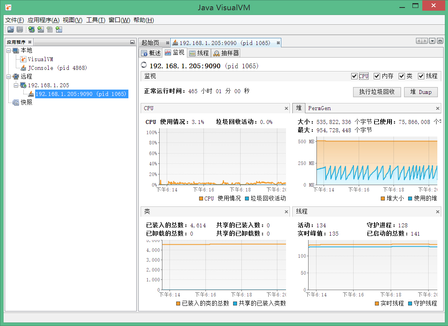Click the 堆 Dump button

point(421,92)
